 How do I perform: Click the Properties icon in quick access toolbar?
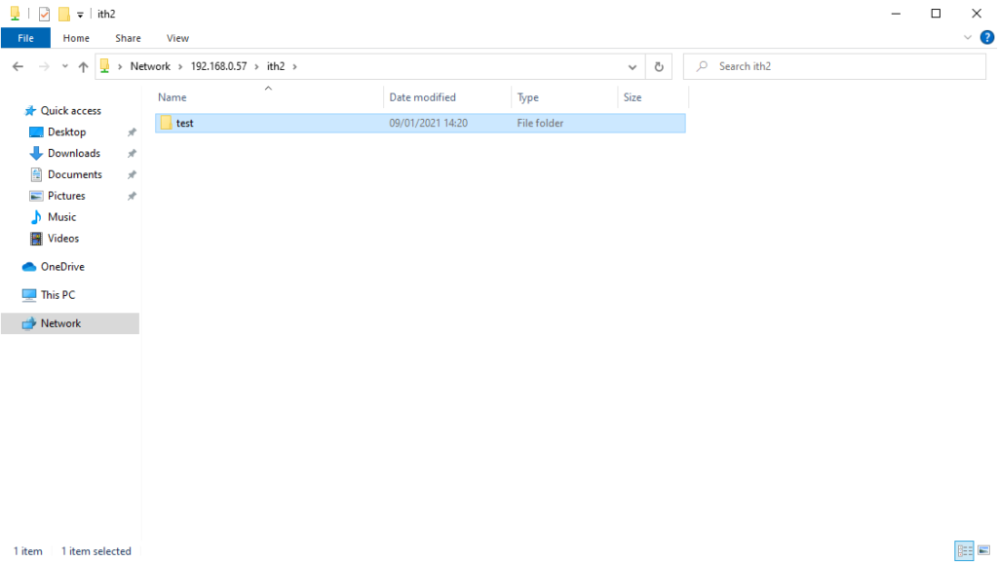(44, 14)
